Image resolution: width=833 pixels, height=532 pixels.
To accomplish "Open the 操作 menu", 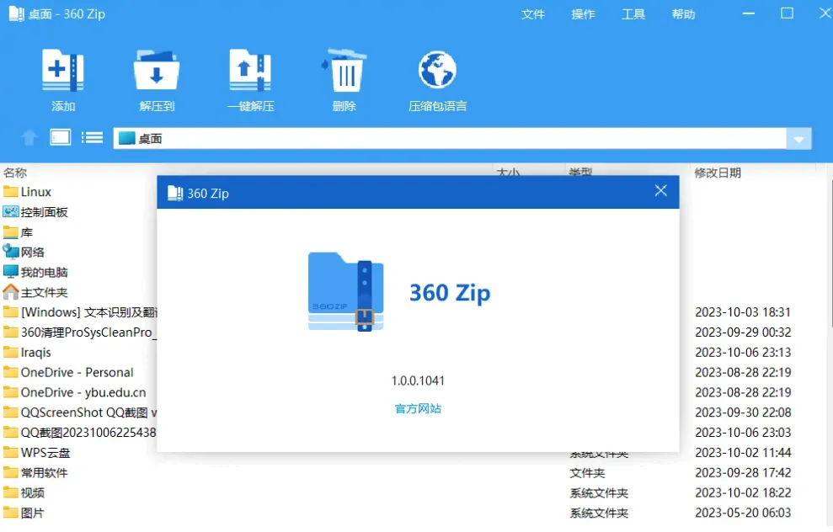I will tap(583, 14).
